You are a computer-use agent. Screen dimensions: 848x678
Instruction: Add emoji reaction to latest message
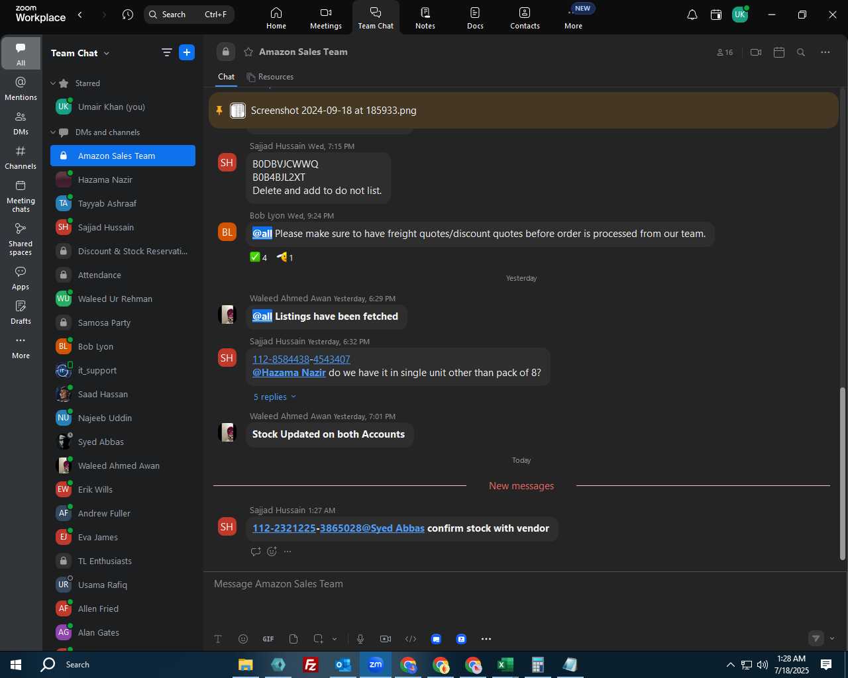[x=272, y=552]
